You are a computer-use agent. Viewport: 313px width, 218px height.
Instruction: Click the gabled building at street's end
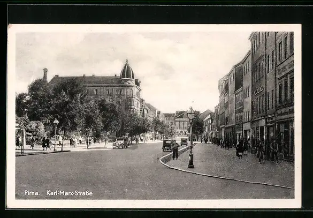pos(182,122)
